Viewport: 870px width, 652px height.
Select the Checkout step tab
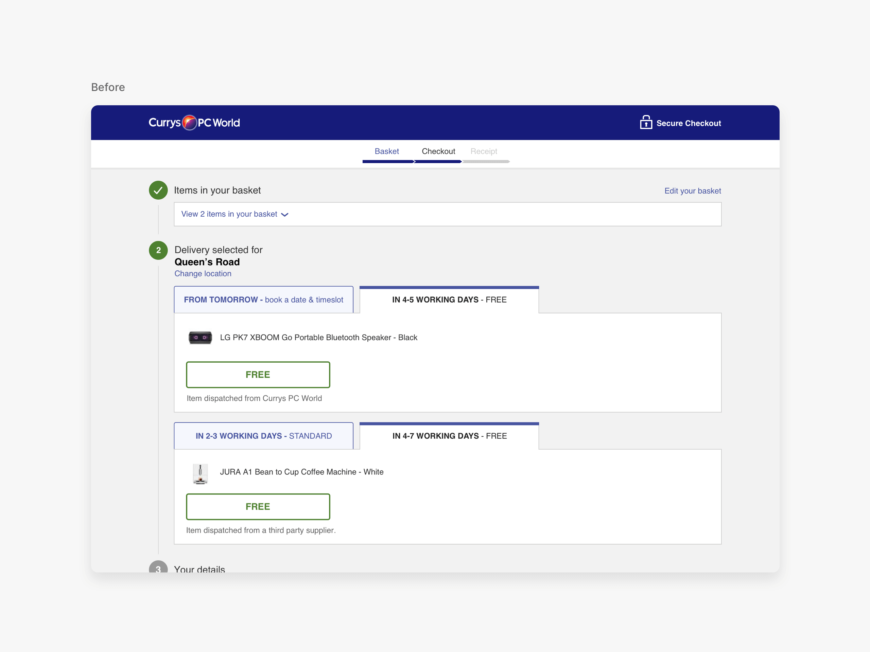pos(438,151)
